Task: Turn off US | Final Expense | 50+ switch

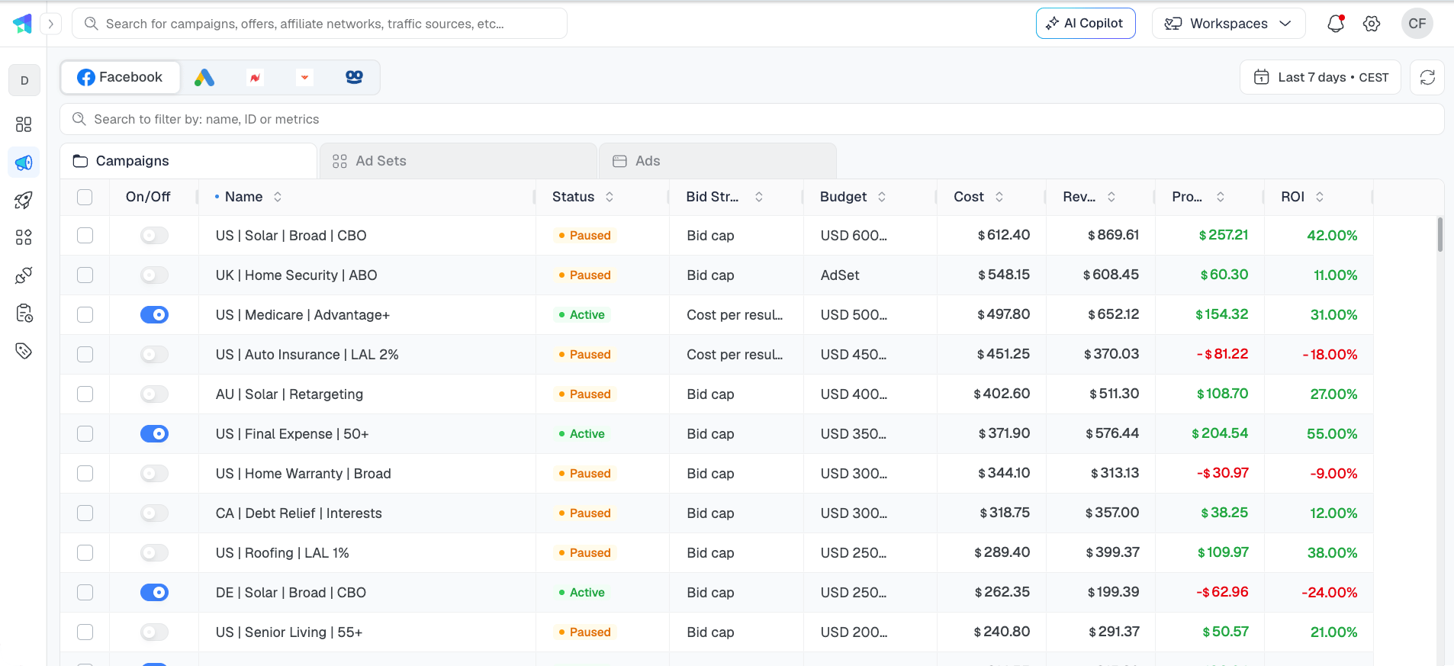Action: tap(154, 434)
